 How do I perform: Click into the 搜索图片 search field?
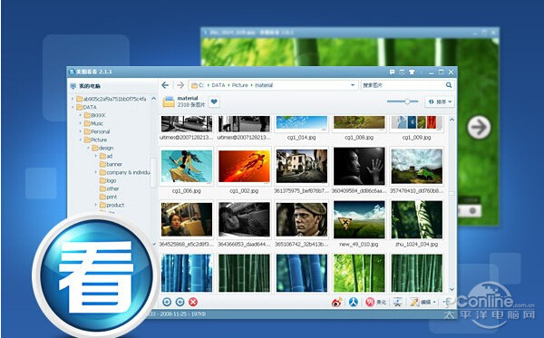403,85
